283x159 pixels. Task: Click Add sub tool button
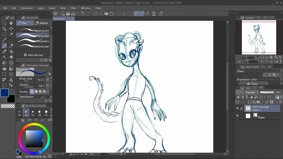pyautogui.click(x=34, y=55)
